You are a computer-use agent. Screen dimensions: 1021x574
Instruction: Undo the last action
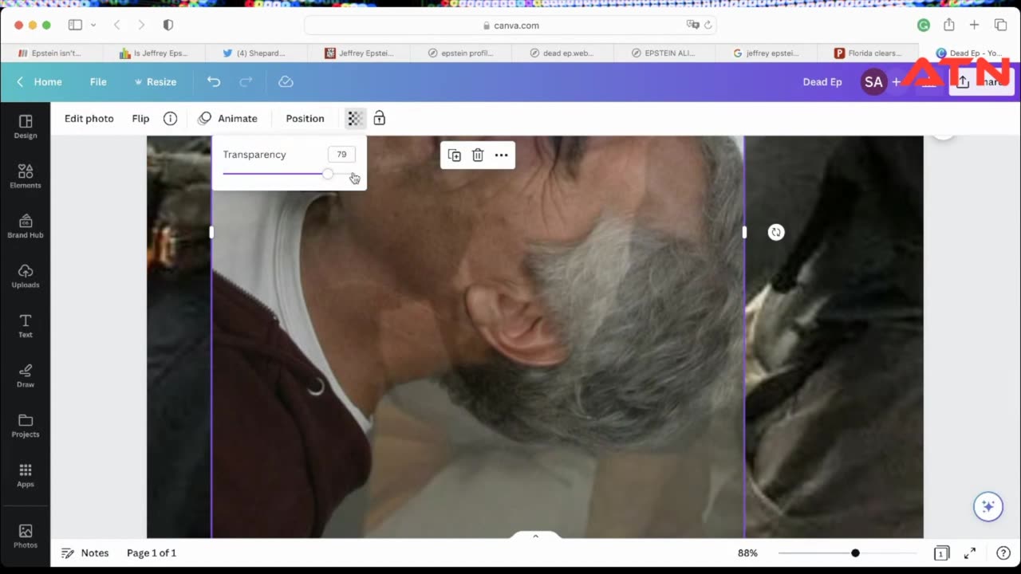click(x=213, y=81)
